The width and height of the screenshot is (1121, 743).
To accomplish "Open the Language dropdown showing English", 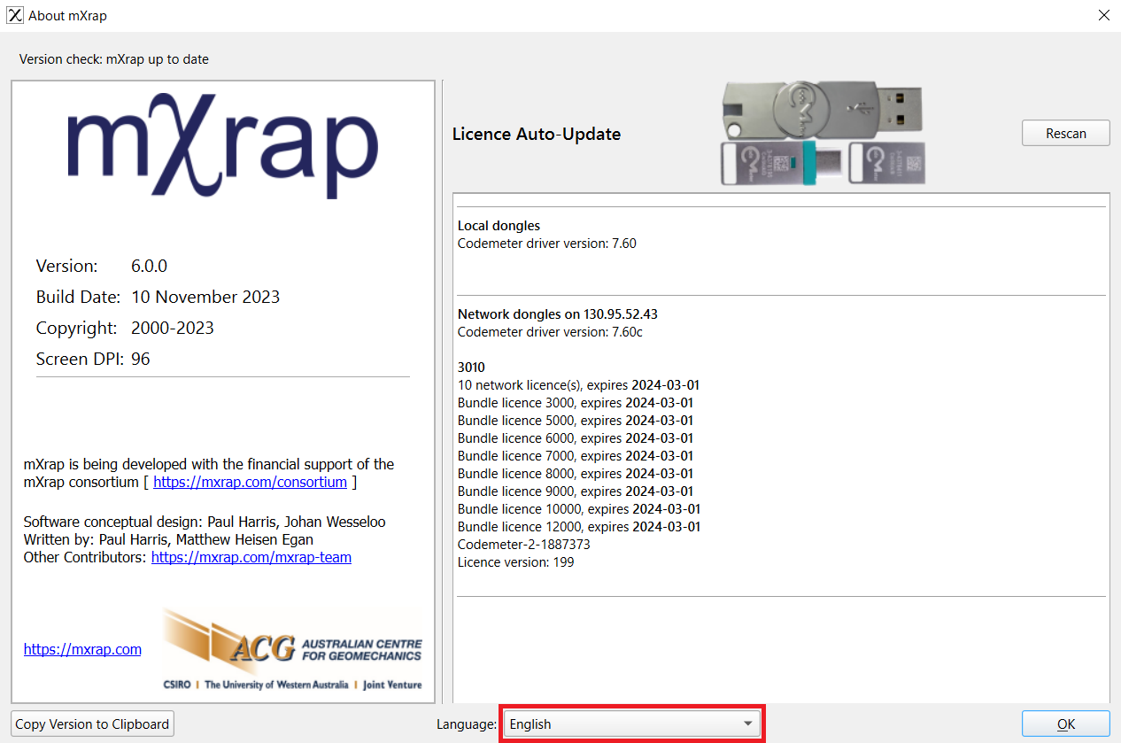I will click(x=632, y=724).
